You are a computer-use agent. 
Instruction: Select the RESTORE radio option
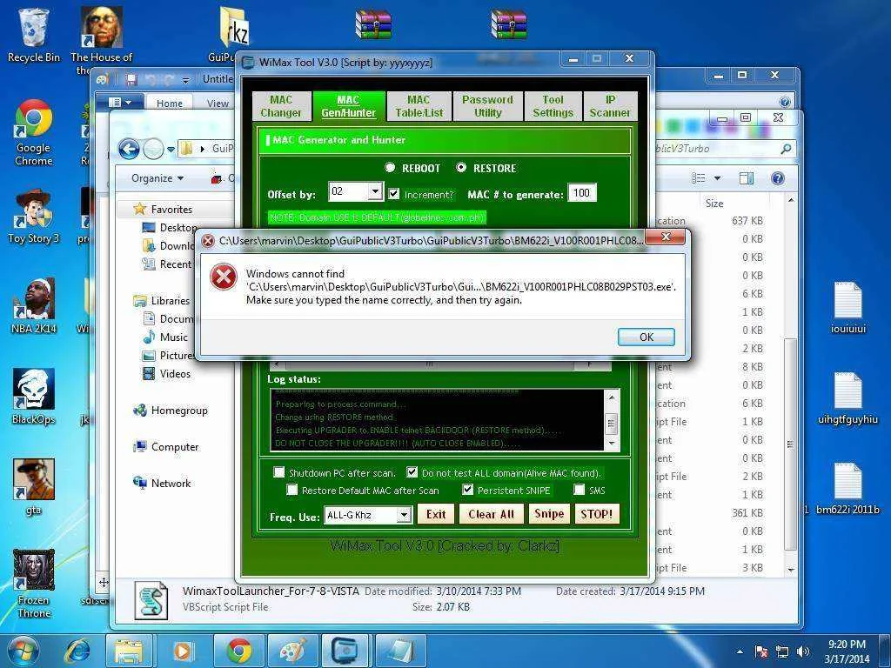click(x=461, y=168)
